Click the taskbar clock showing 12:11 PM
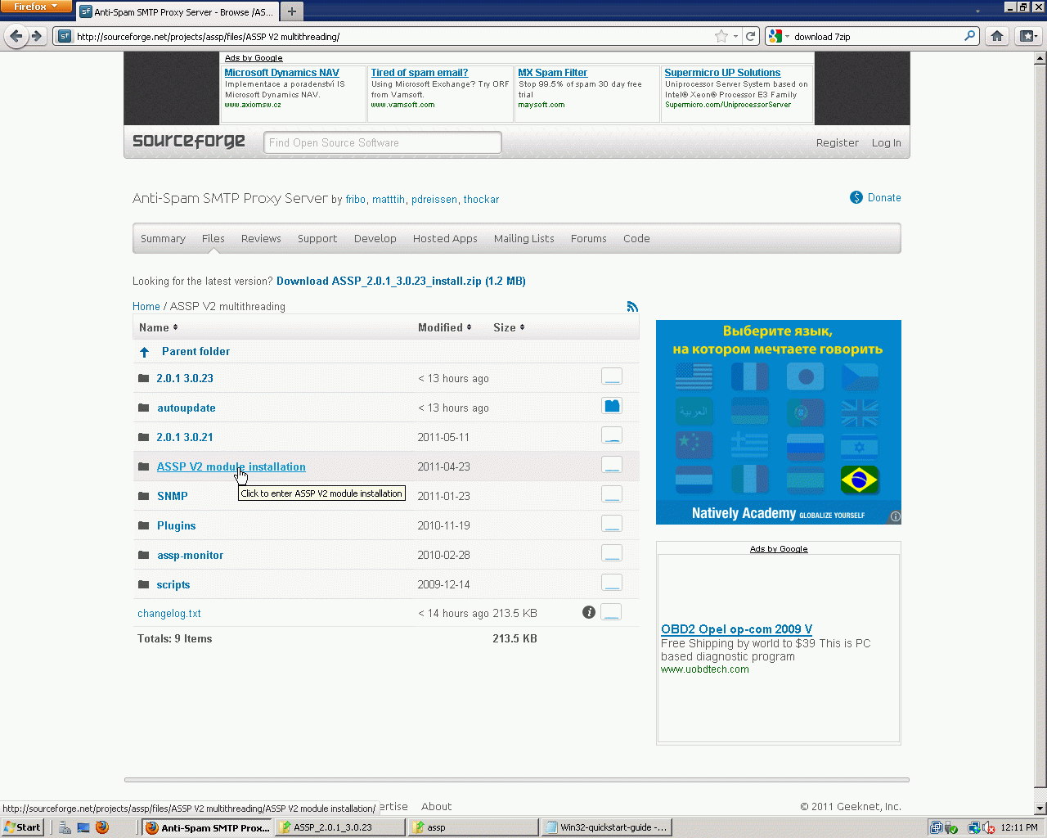The image size is (1047, 838). 1019,827
